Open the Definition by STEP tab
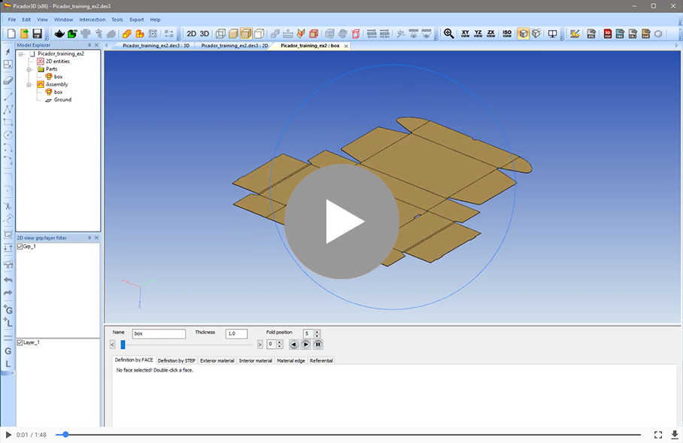Screen dimensions: 683x443 177,361
